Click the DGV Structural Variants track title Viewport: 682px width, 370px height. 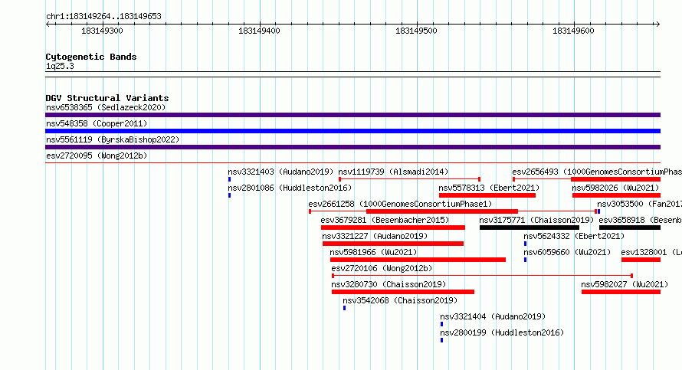tap(107, 98)
